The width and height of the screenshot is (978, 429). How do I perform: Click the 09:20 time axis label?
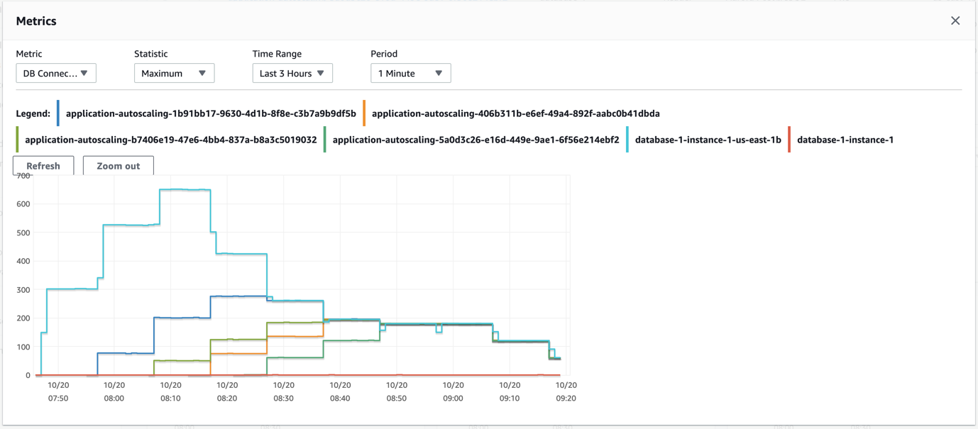coord(566,399)
